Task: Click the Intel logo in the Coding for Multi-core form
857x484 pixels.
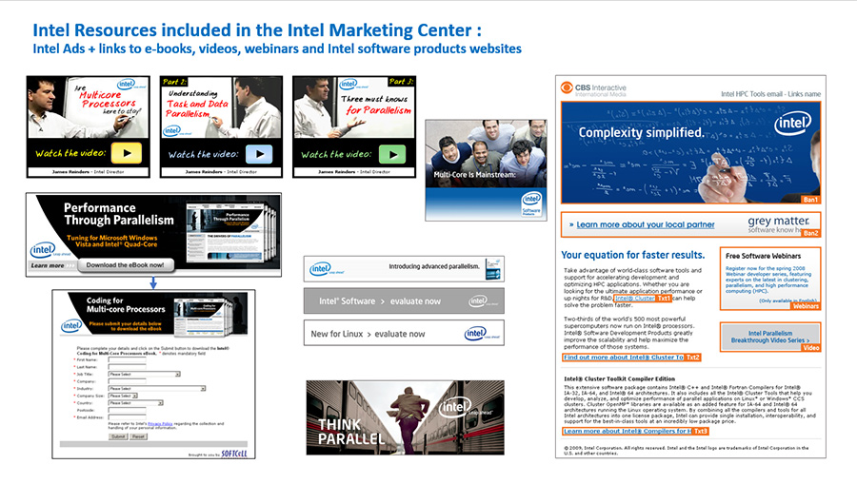Action: tap(71, 326)
